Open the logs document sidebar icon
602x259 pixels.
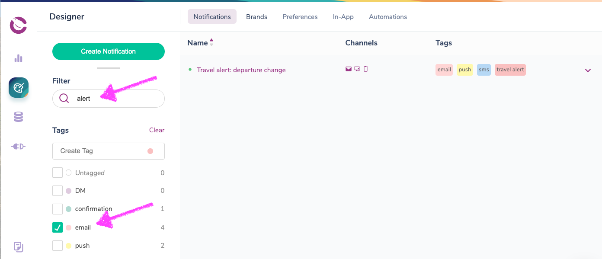click(x=19, y=247)
